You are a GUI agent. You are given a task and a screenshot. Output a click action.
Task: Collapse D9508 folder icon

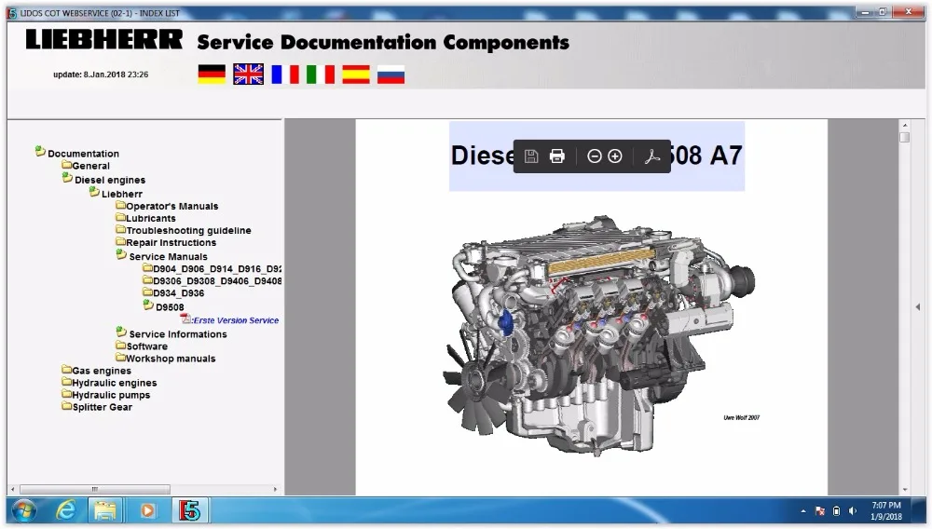point(148,305)
